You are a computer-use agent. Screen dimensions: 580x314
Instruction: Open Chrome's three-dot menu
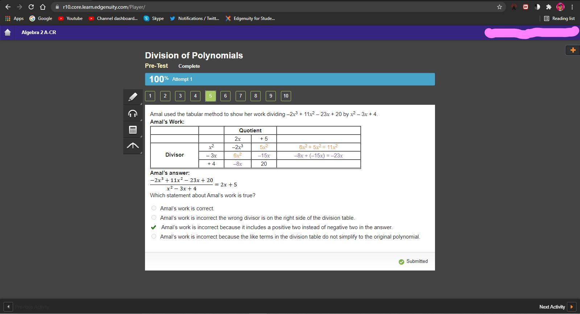pos(572,7)
